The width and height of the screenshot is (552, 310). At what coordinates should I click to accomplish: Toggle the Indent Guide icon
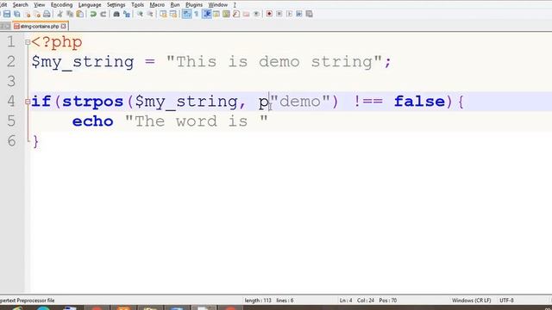[x=207, y=14]
